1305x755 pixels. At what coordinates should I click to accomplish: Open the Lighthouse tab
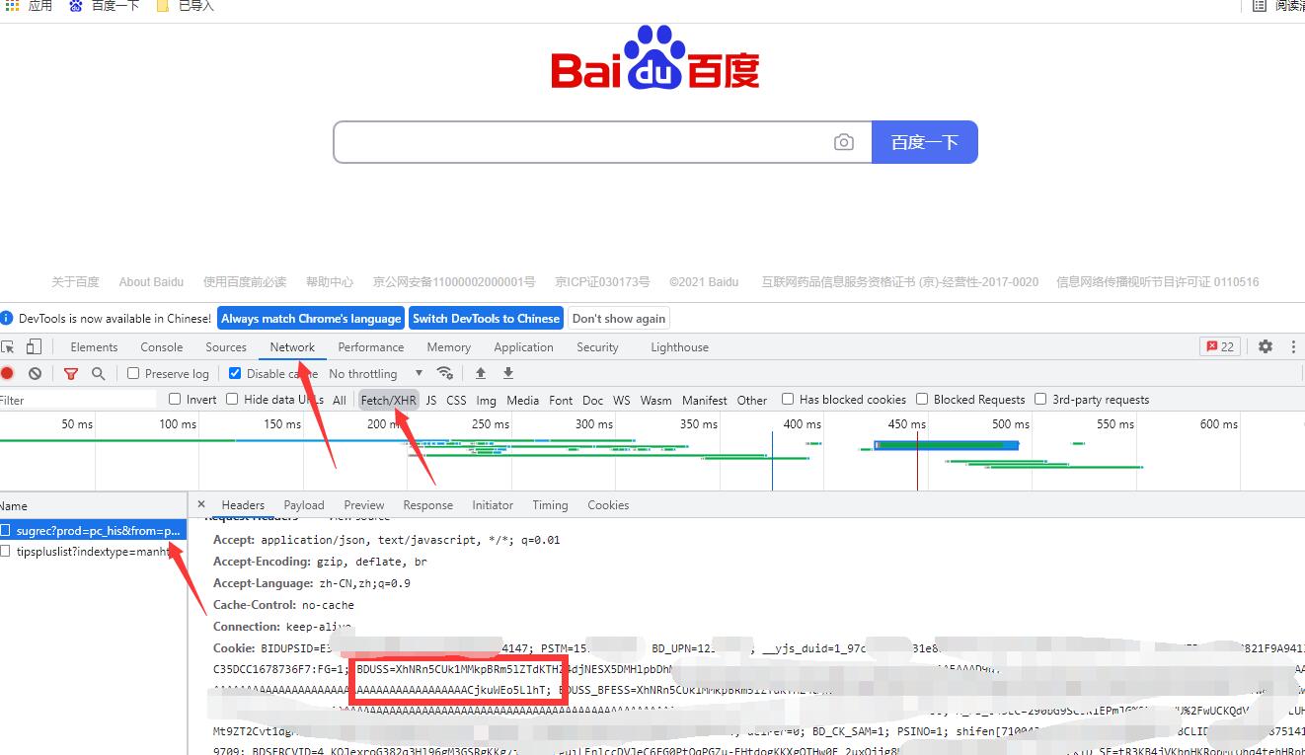(679, 347)
